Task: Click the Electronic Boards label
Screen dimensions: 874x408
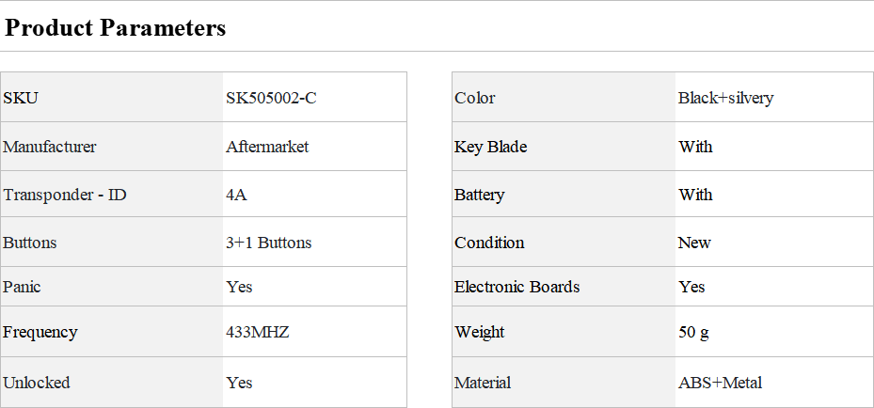Action: pyautogui.click(x=516, y=287)
